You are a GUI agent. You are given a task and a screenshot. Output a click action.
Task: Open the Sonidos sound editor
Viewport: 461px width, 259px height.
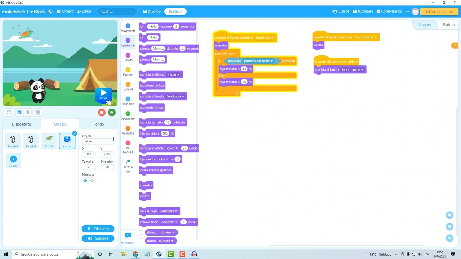click(98, 238)
